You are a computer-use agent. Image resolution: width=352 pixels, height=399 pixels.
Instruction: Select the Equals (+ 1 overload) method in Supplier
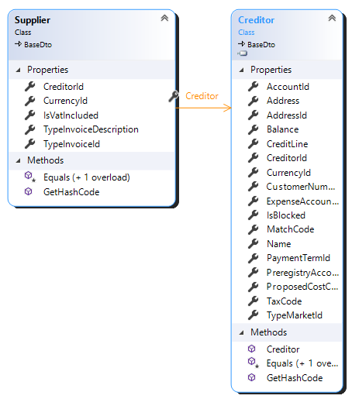click(87, 177)
